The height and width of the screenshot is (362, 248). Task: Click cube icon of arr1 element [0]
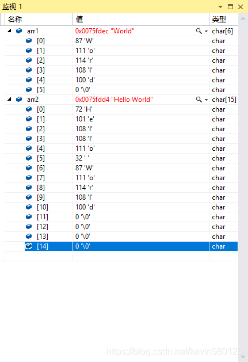click(29, 41)
